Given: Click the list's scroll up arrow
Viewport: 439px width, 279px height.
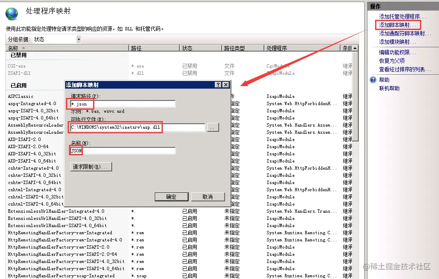Looking at the screenshot, I should (x=355, y=48).
